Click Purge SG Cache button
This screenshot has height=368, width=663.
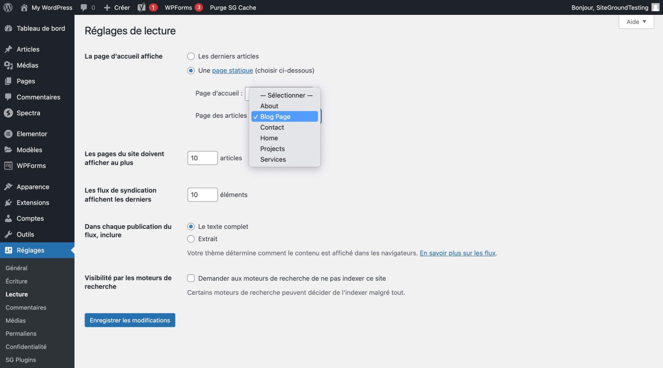[x=233, y=7]
